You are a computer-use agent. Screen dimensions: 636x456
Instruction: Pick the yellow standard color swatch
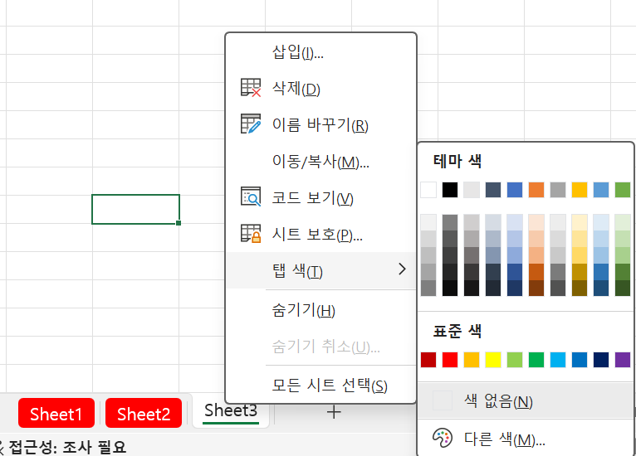point(493,360)
